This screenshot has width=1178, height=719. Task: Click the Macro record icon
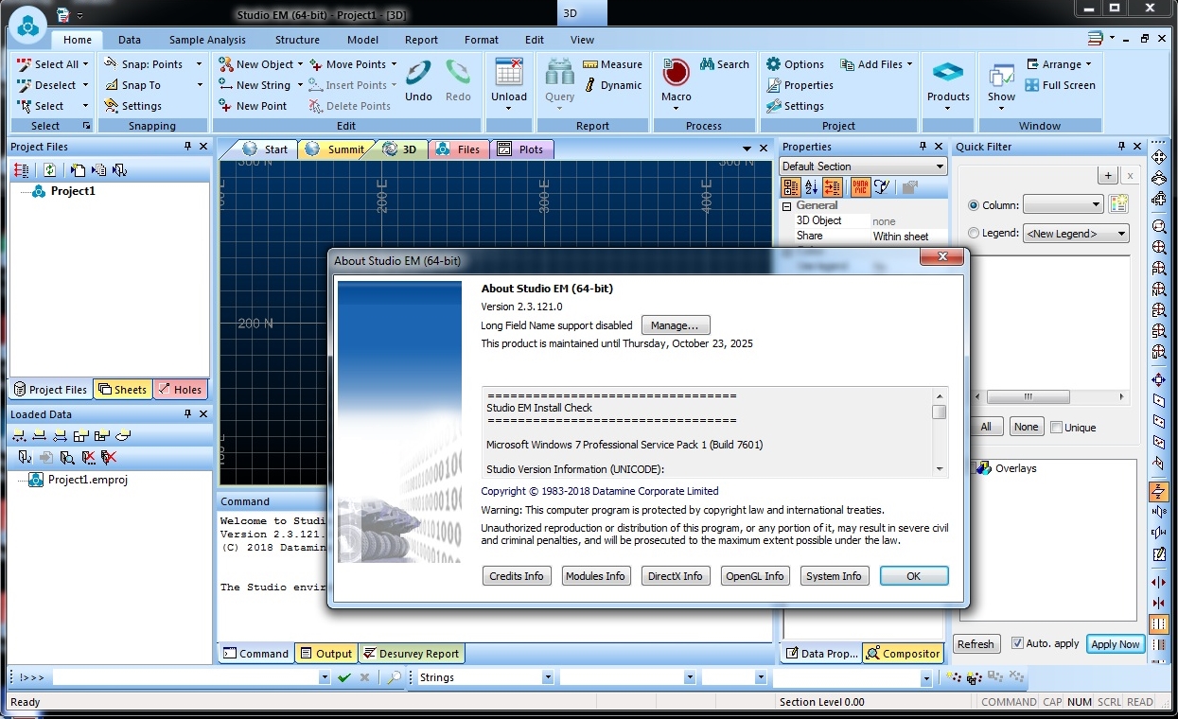[x=676, y=74]
